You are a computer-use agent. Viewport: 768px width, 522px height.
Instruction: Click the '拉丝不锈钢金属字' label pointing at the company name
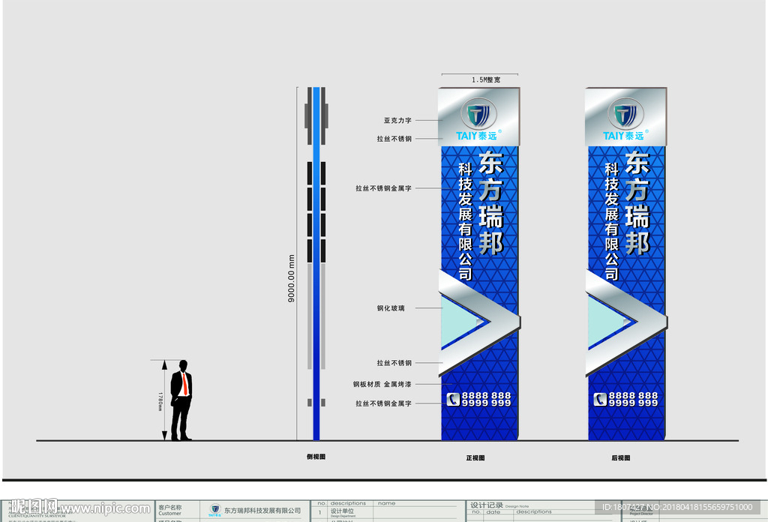[383, 188]
